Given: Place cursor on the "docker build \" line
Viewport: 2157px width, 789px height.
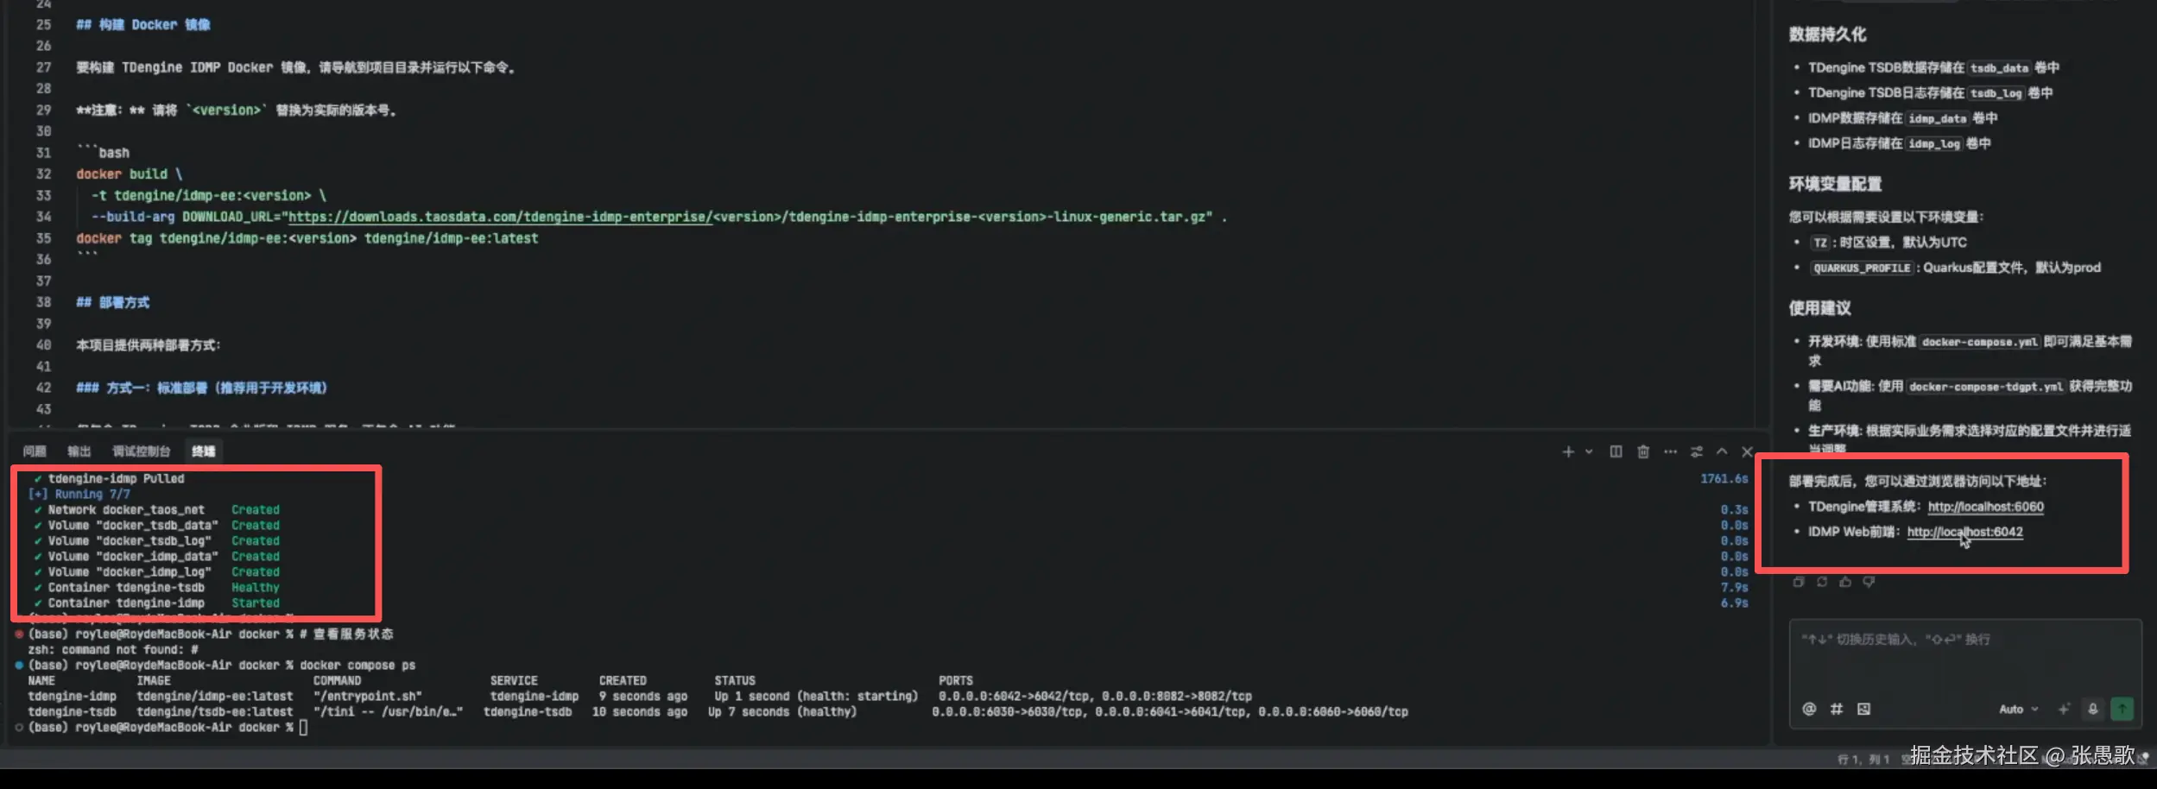Looking at the screenshot, I should pyautogui.click(x=130, y=174).
